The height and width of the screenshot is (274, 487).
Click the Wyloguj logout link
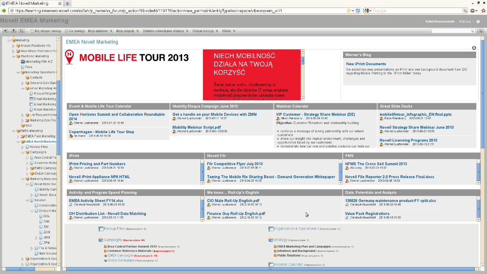click(x=464, y=21)
